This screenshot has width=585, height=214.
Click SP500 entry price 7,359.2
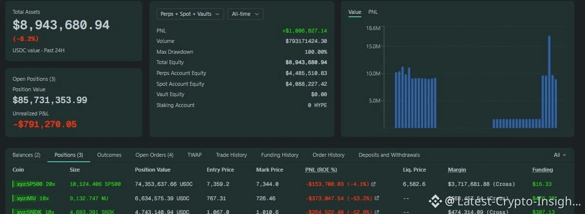click(x=218, y=184)
